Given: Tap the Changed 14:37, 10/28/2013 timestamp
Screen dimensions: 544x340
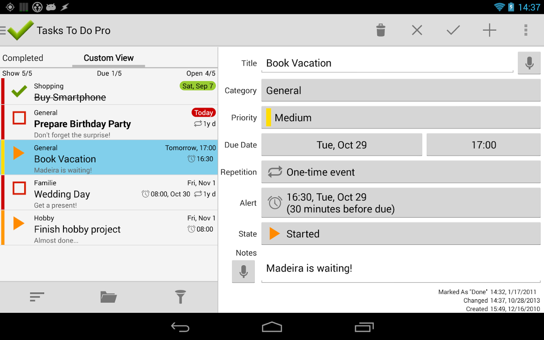Looking at the screenshot, I should point(502,301).
